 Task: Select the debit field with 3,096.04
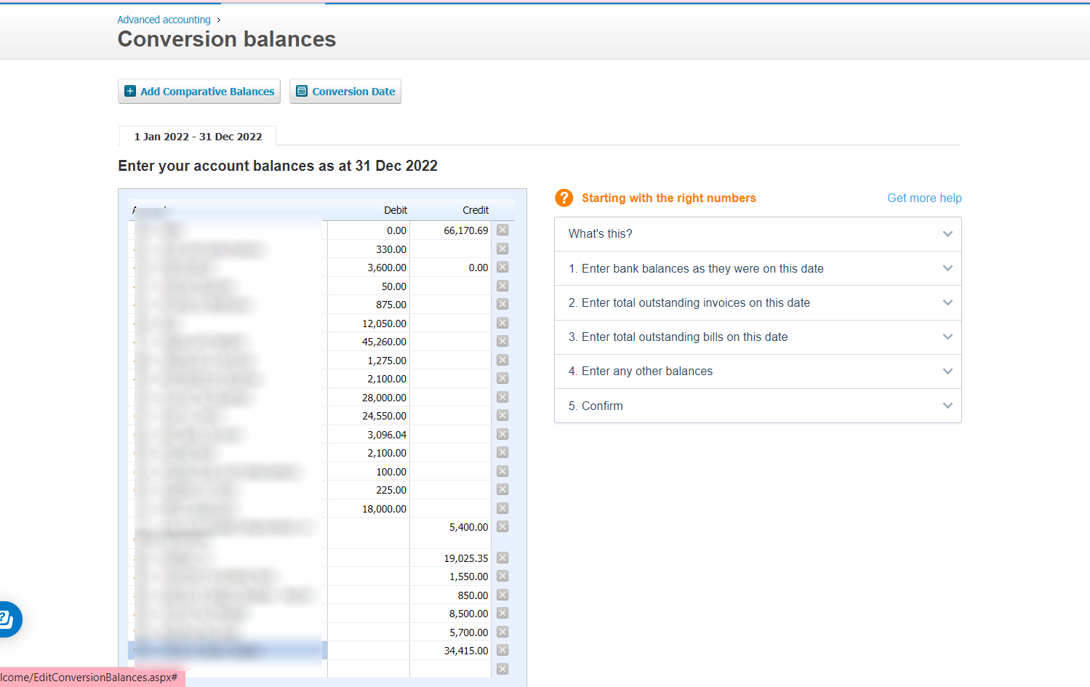click(369, 435)
